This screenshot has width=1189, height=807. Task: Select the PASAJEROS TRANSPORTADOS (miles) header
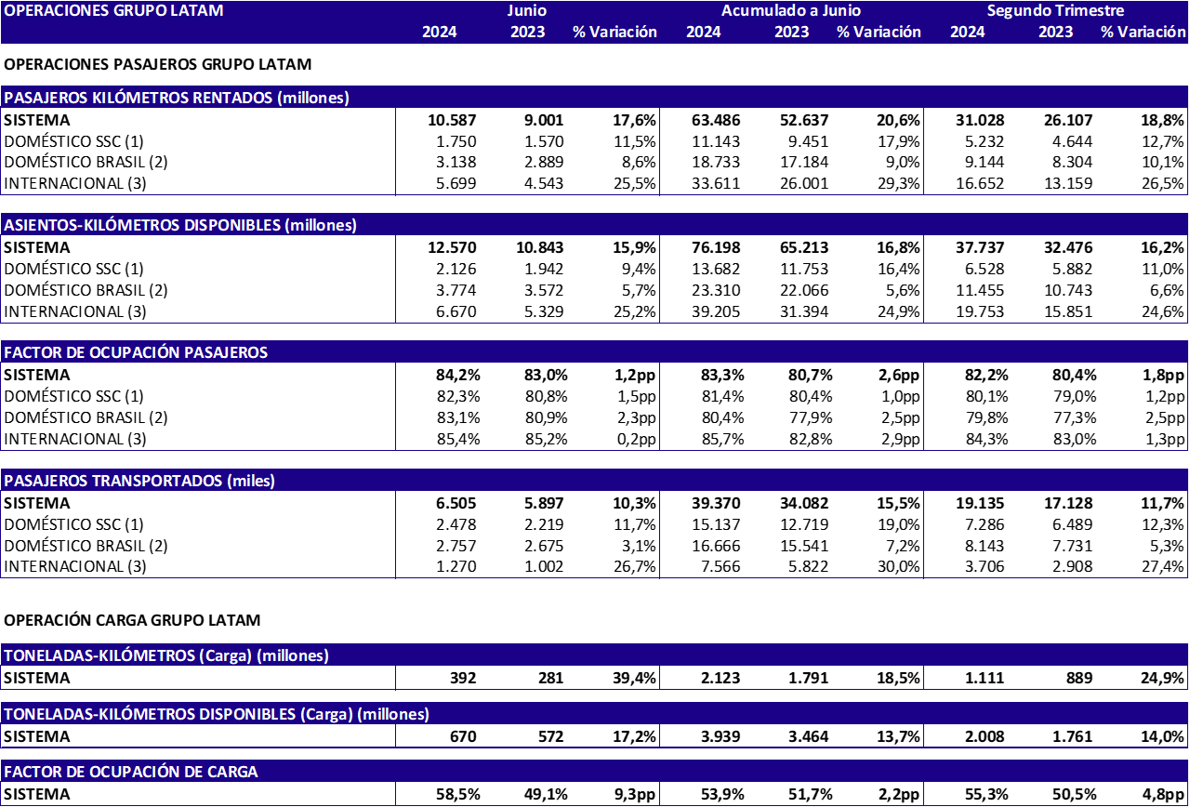pos(139,481)
